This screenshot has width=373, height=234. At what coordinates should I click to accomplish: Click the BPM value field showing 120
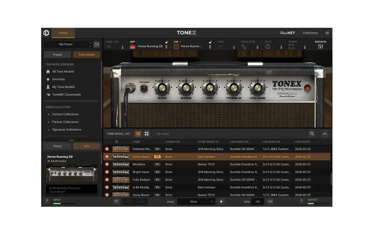click(x=257, y=202)
